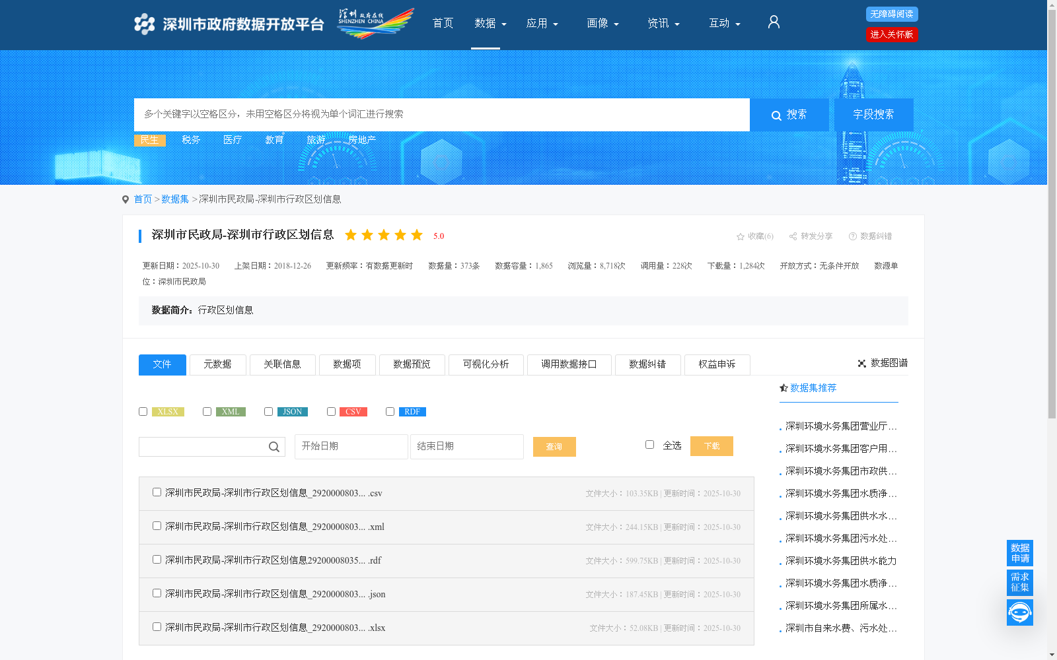Image resolution: width=1057 pixels, height=660 pixels.
Task: 展开画像菜单
Action: [602, 23]
